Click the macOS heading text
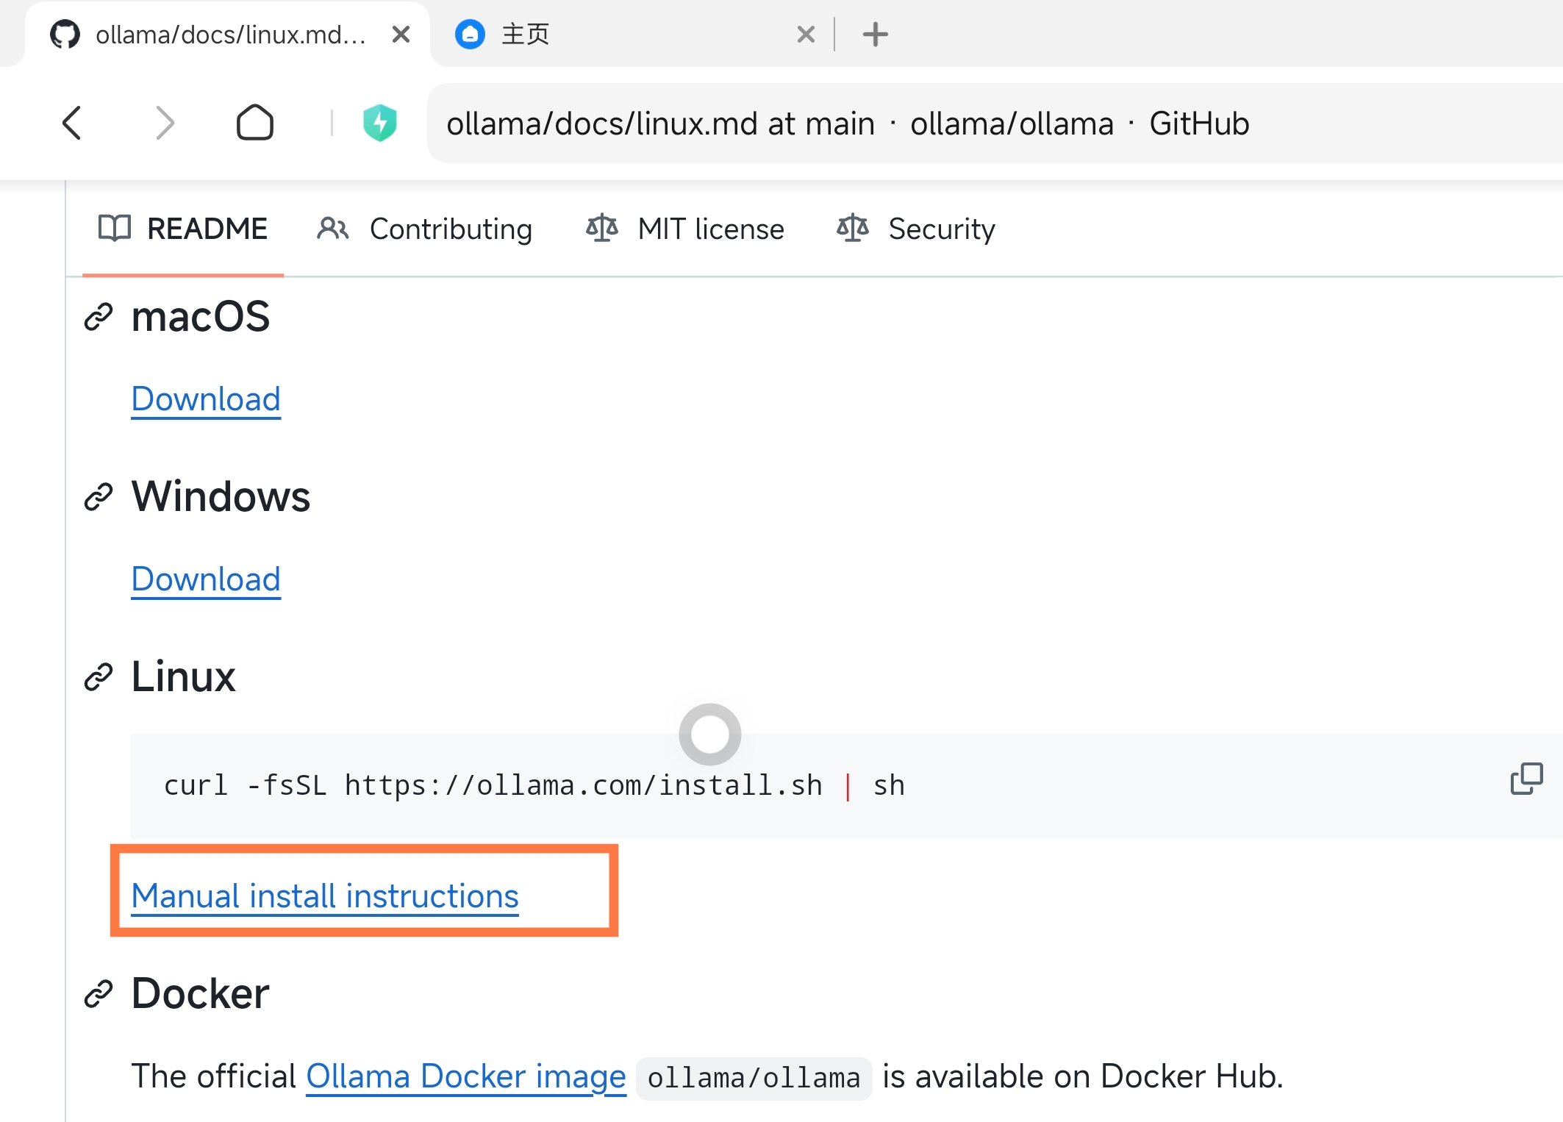1563x1122 pixels. [x=201, y=317]
